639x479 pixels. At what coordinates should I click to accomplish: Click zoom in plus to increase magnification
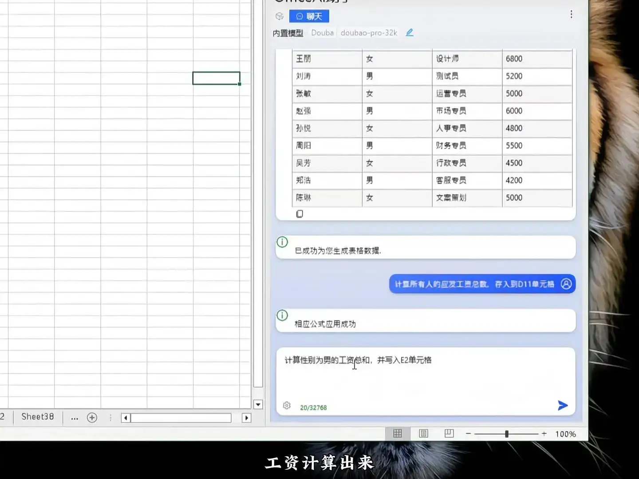pyautogui.click(x=544, y=434)
